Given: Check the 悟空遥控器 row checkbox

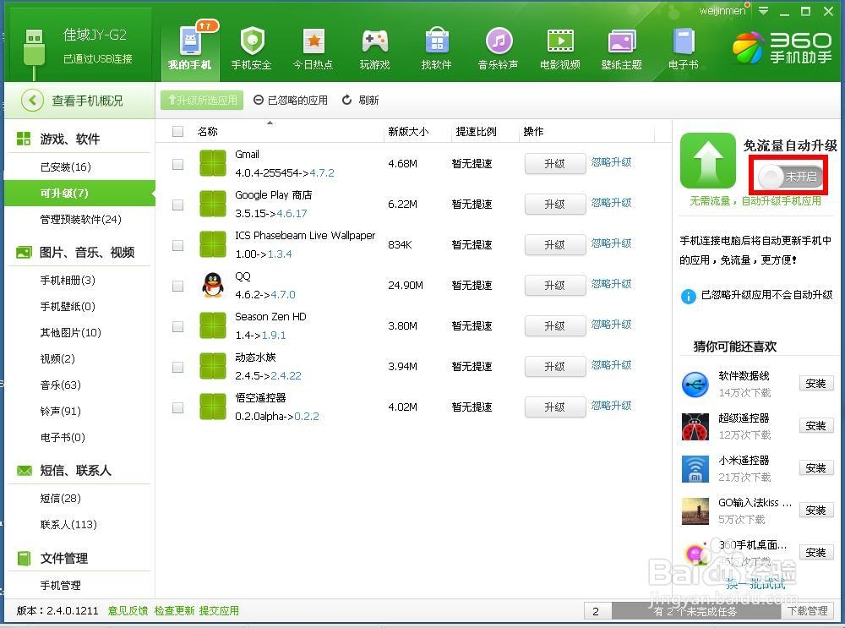Looking at the screenshot, I should click(177, 407).
